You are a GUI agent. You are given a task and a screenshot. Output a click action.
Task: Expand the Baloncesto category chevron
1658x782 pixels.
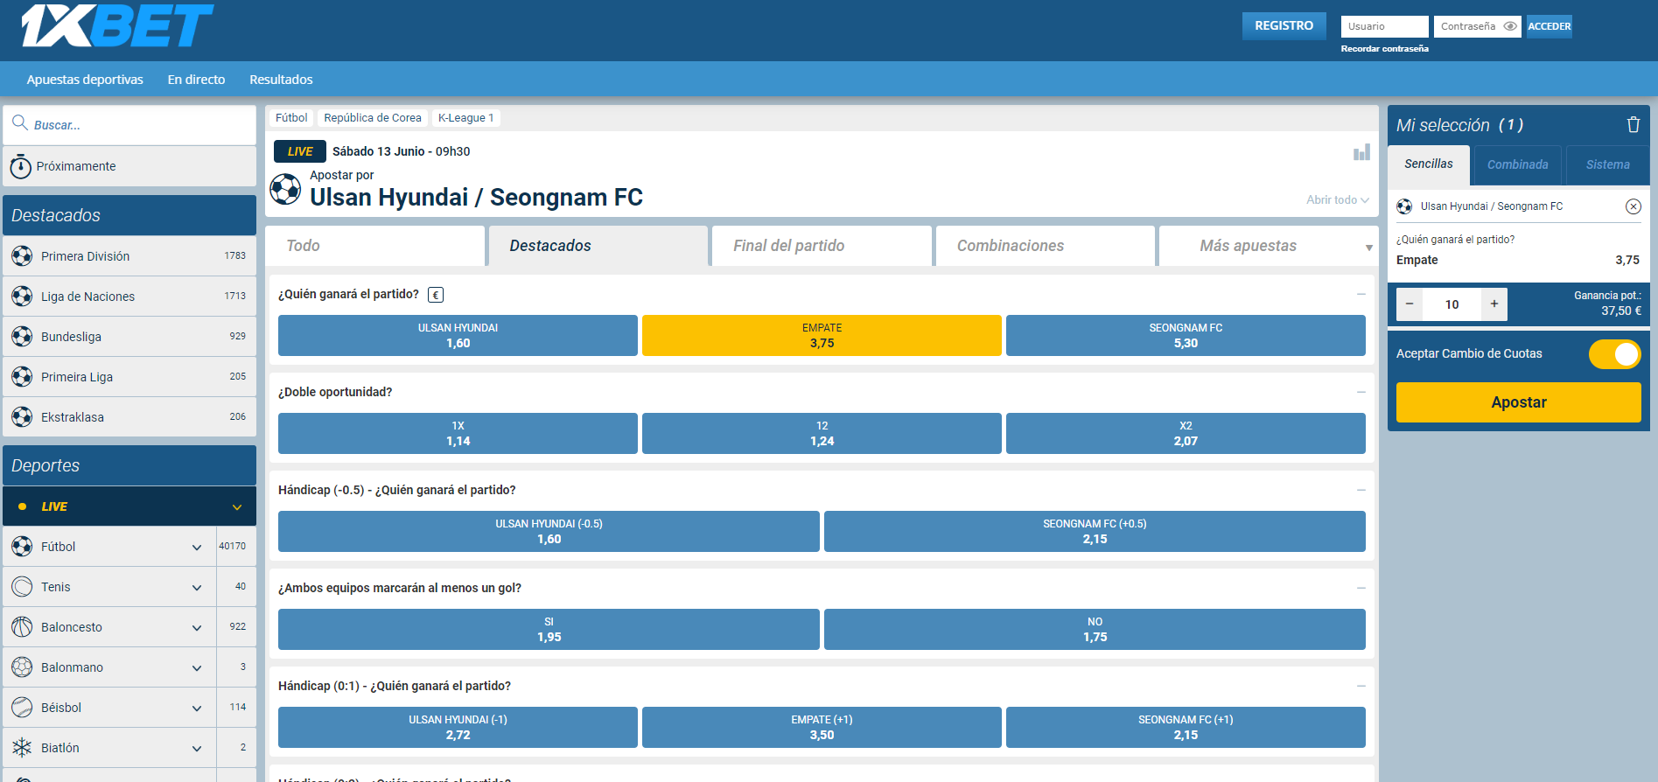pos(197,628)
